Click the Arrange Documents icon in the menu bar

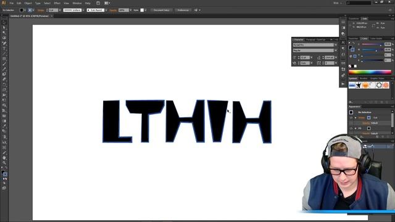[107, 3]
